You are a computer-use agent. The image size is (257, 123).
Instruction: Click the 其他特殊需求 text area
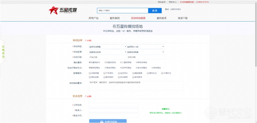pyautogui.click(x=136, y=86)
